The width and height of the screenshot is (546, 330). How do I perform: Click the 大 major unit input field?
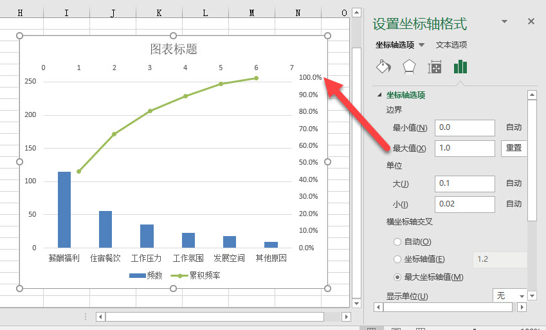pos(464,183)
